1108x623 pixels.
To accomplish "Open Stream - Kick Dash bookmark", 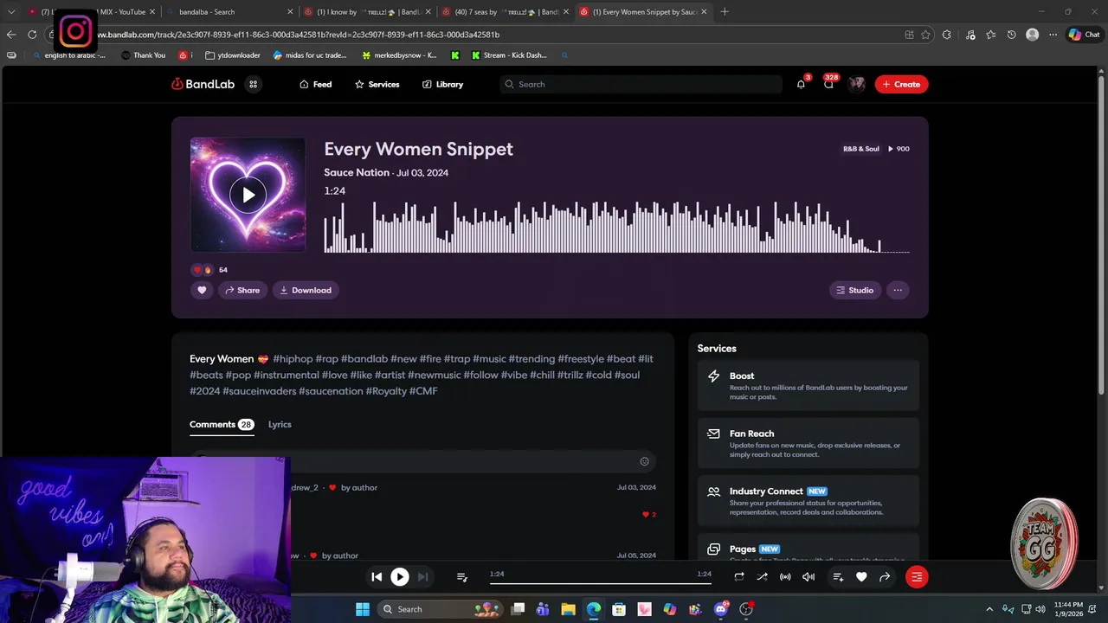I will pos(509,55).
